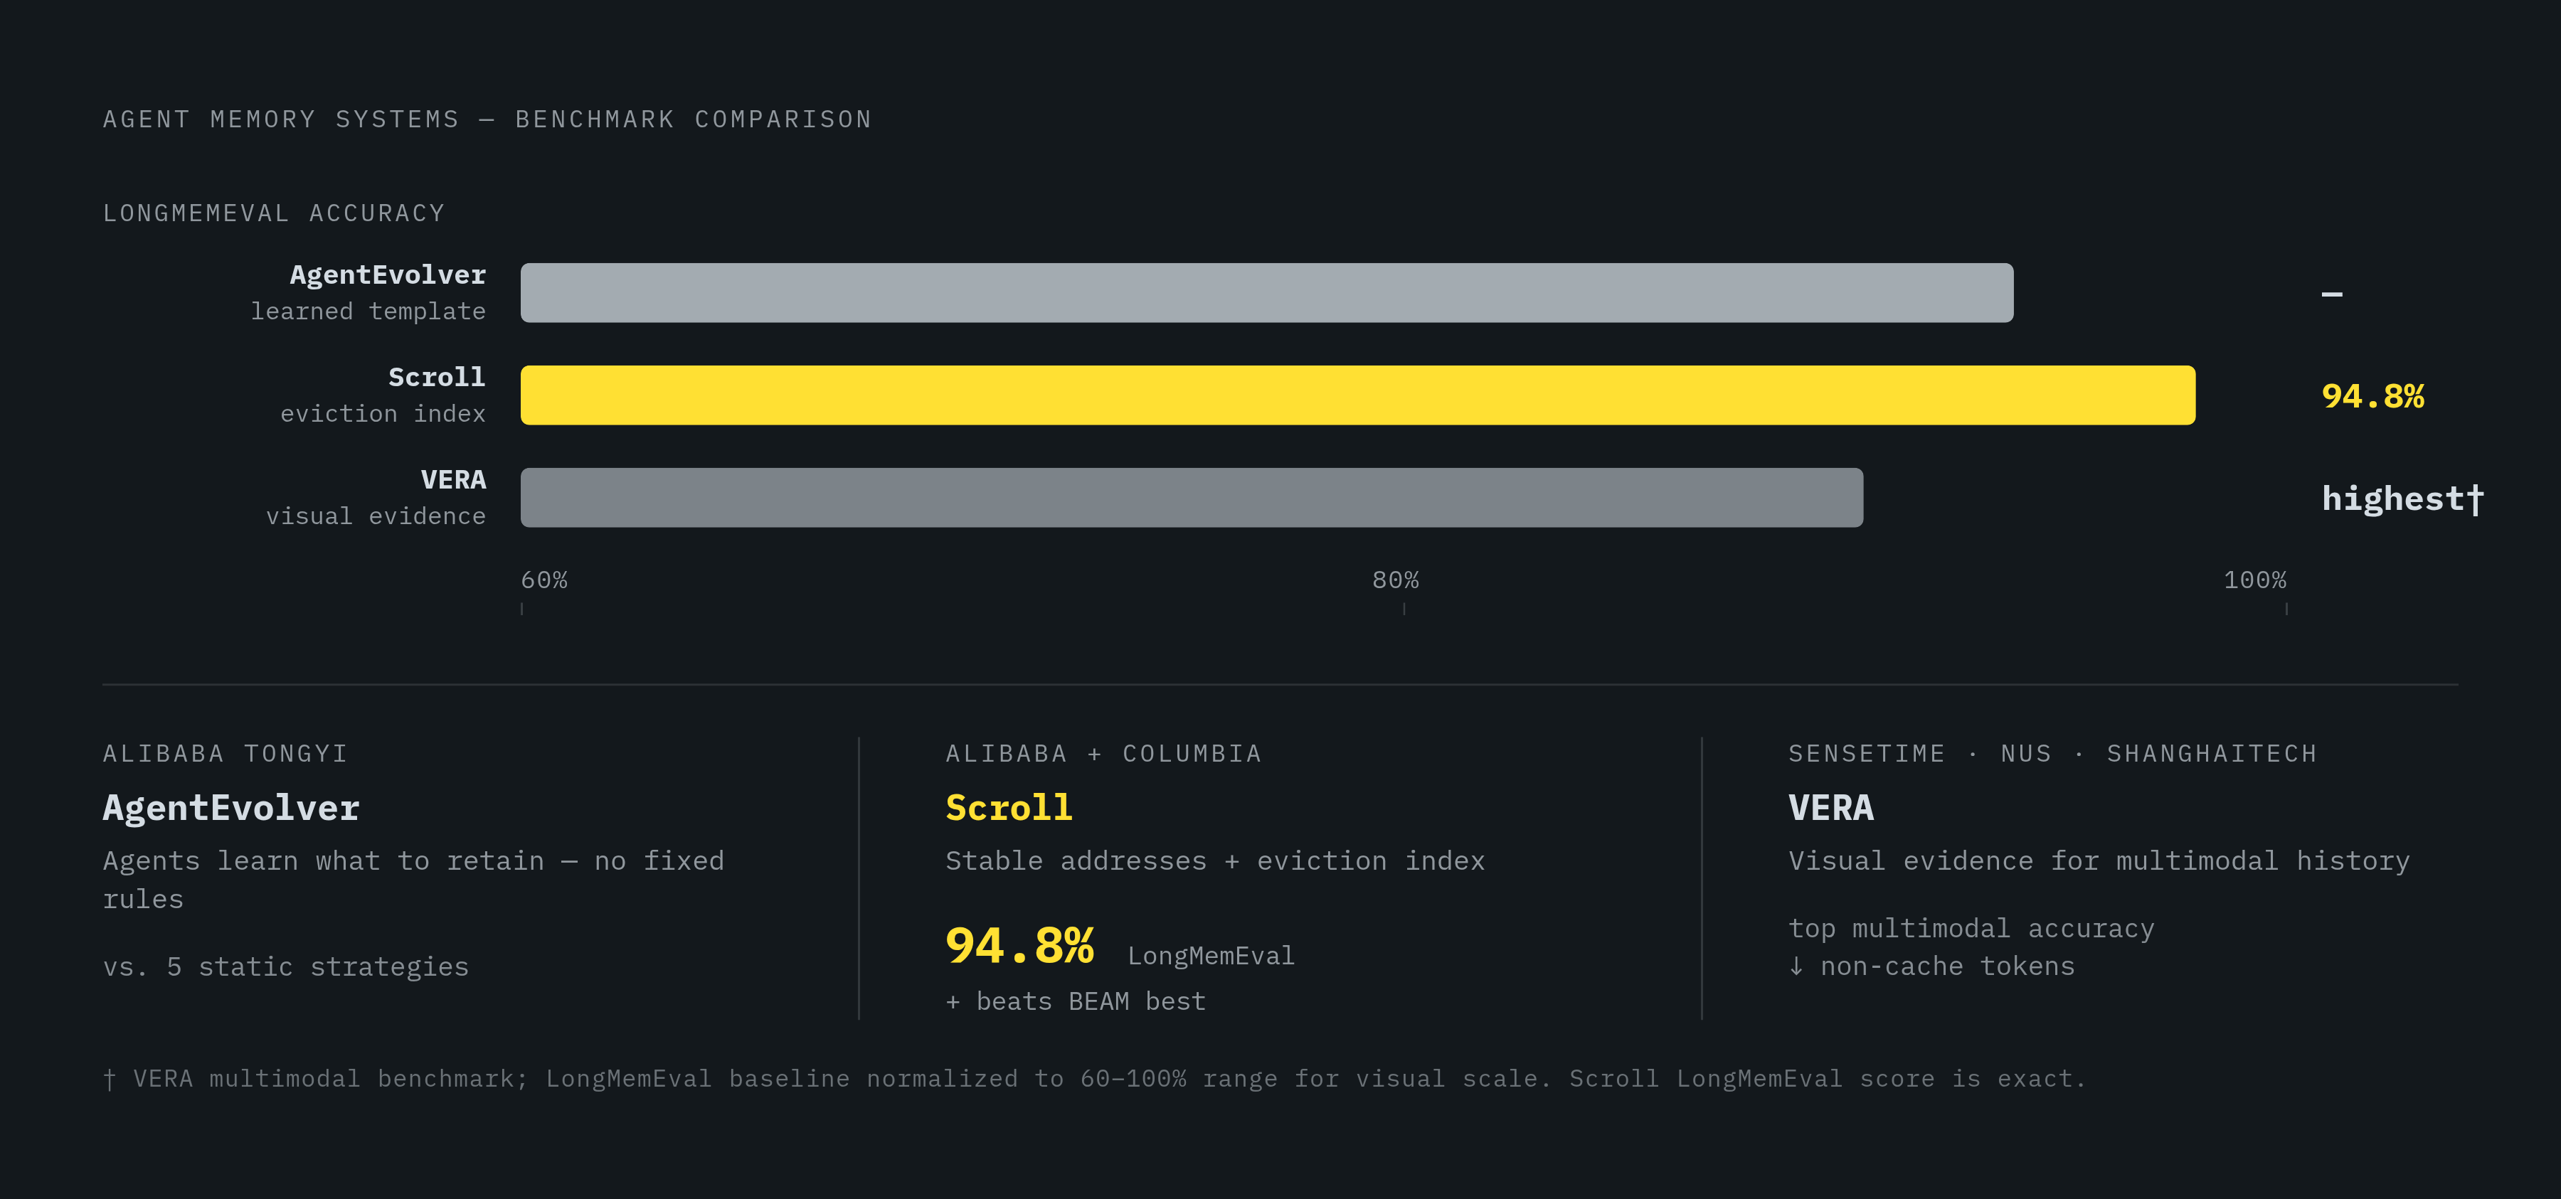Click the 'ALIBABA TONGYI' card header
Viewport: 2561px width, 1199px height.
pos(226,754)
